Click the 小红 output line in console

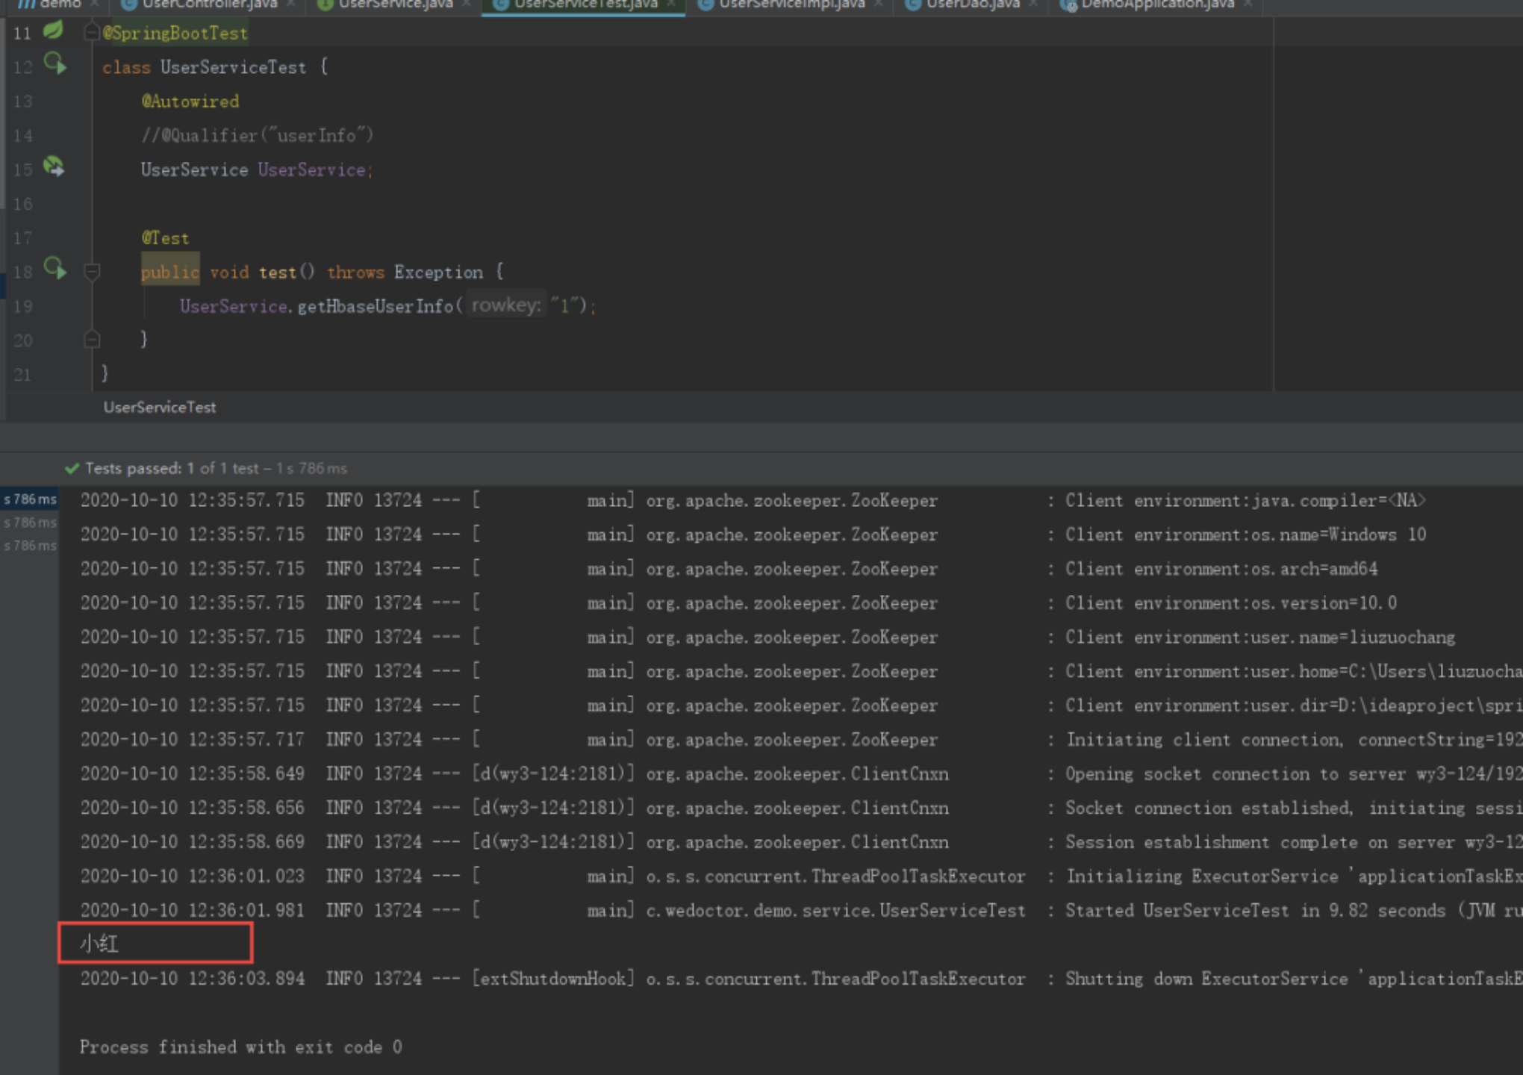[x=99, y=944]
